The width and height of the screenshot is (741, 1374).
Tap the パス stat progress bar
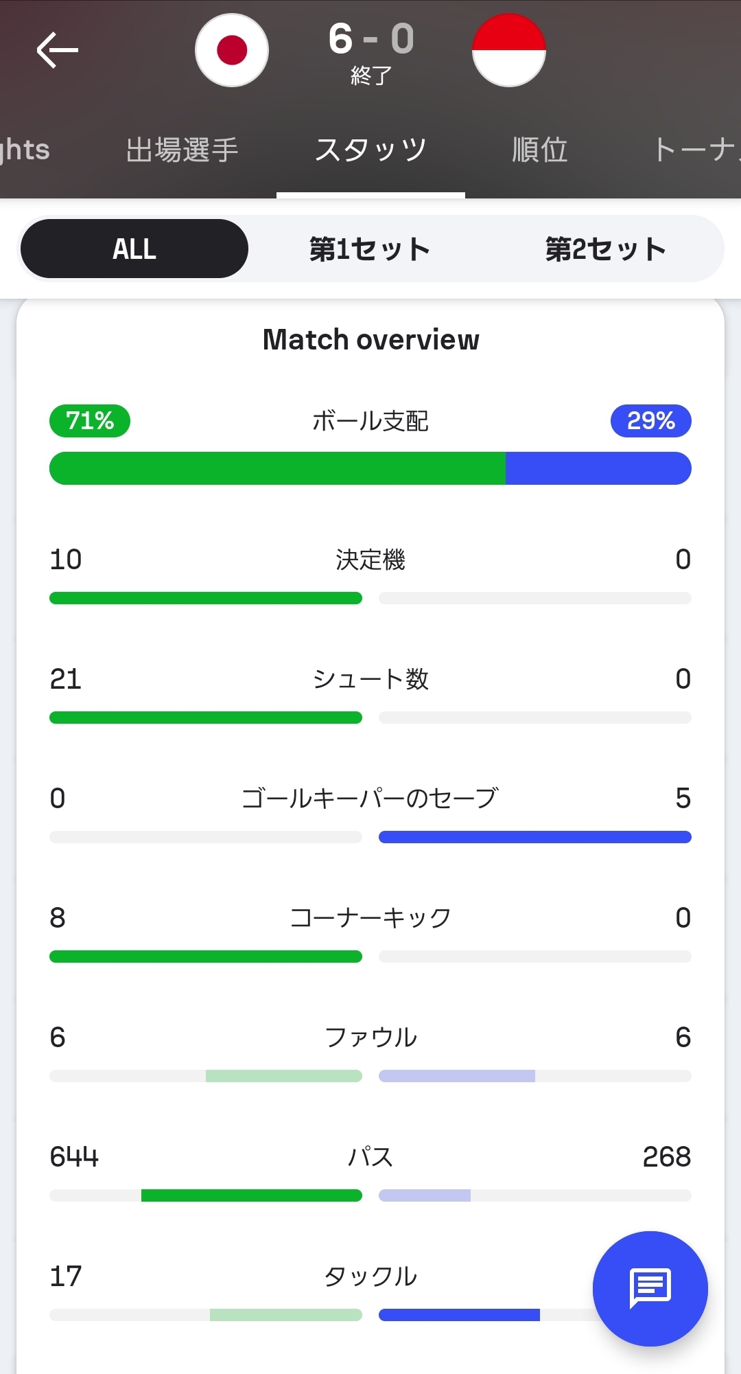[x=370, y=1195]
